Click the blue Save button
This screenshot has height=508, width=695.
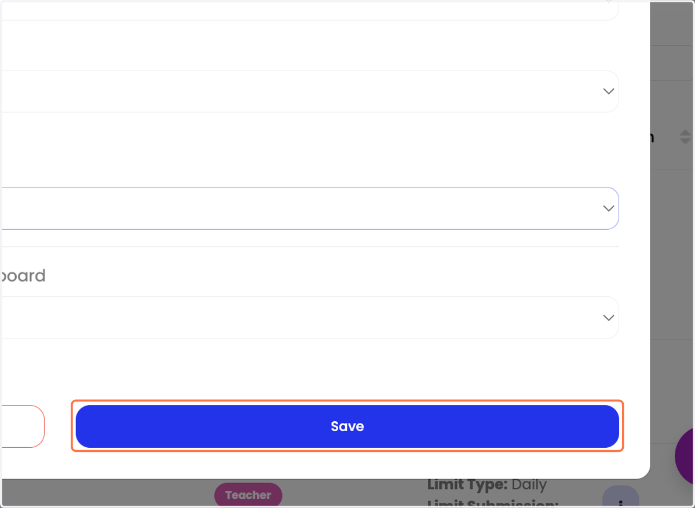[347, 426]
